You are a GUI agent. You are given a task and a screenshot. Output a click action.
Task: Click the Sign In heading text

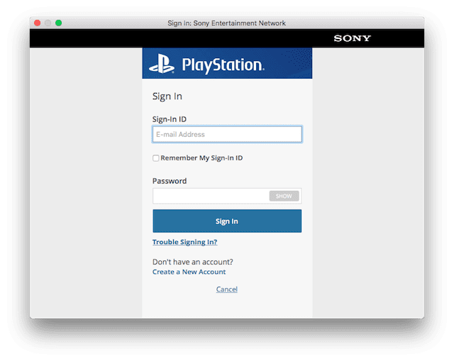[x=167, y=96]
